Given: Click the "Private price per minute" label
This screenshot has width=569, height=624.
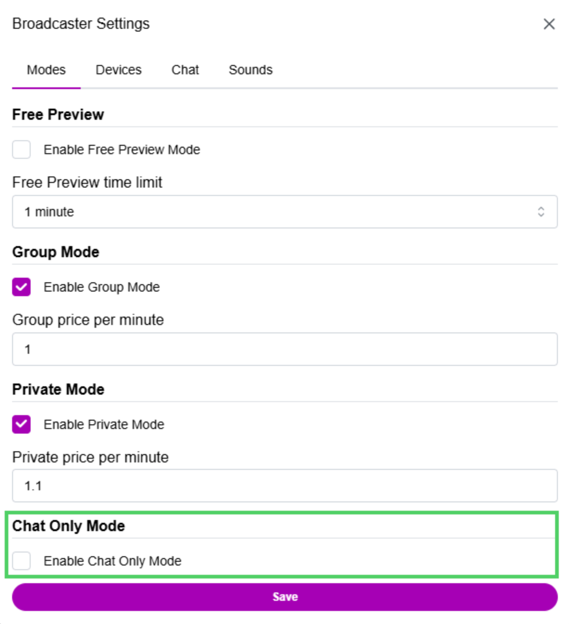Looking at the screenshot, I should click(x=91, y=457).
